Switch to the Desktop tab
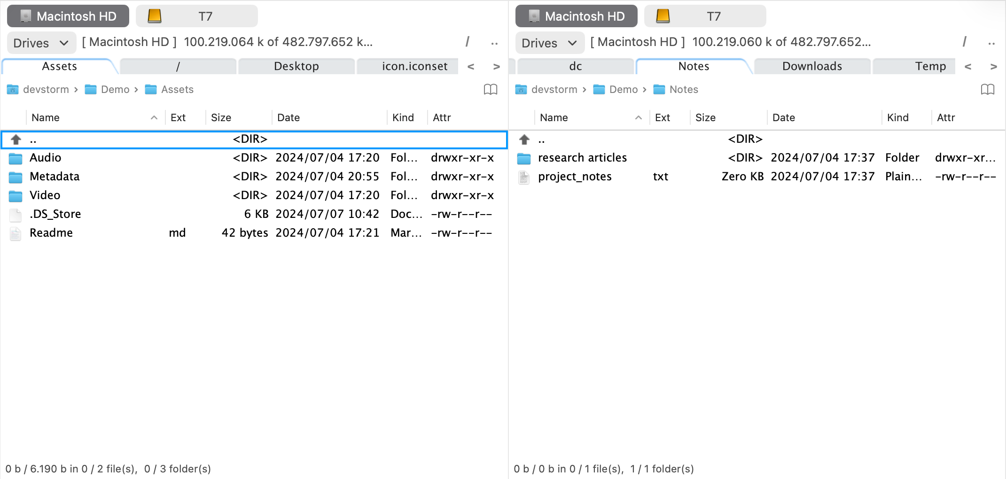This screenshot has width=1006, height=479. click(296, 66)
